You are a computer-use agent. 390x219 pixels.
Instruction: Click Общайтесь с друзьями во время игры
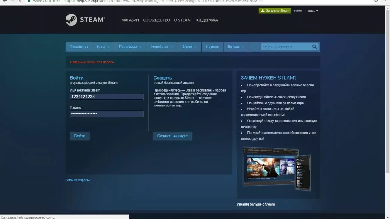276,103
